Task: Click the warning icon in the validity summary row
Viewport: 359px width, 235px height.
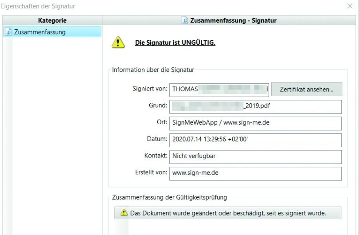Action: coord(124,213)
